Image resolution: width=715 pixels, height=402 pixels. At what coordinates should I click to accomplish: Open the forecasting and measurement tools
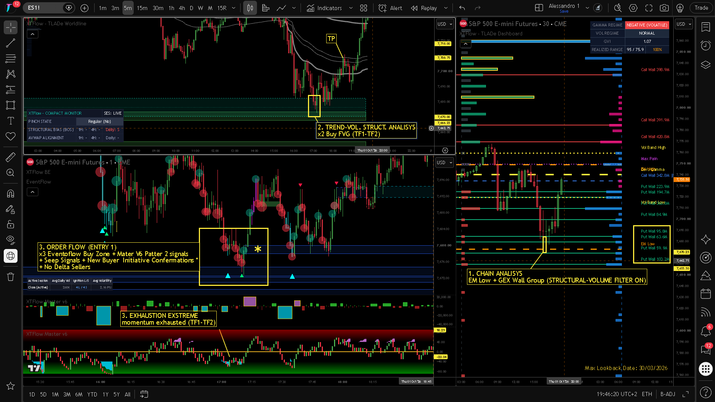[x=10, y=89]
